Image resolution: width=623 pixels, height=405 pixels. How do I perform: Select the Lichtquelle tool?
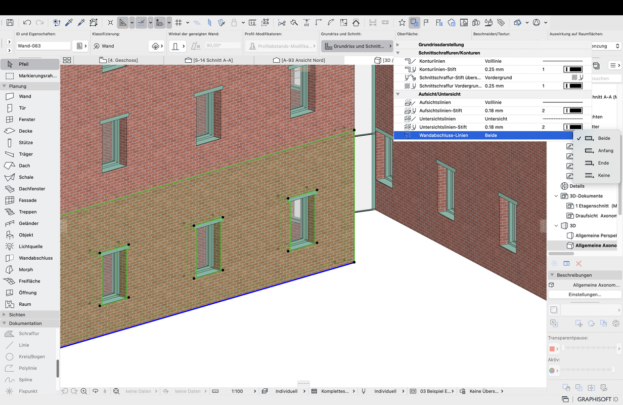(29, 247)
